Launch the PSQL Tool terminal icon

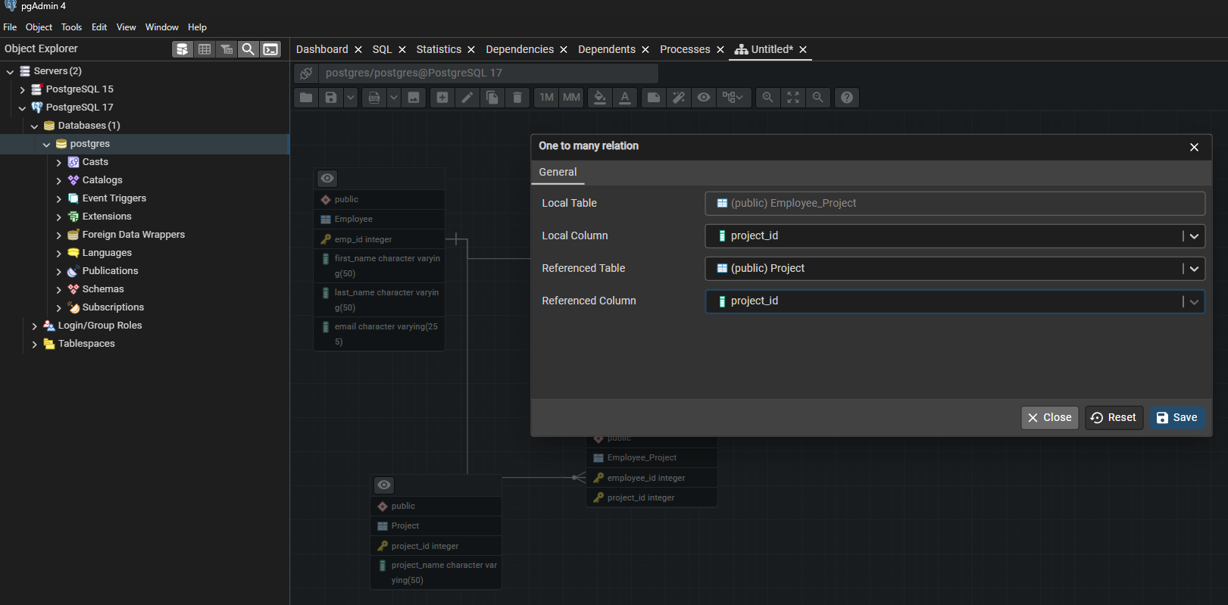[270, 49]
